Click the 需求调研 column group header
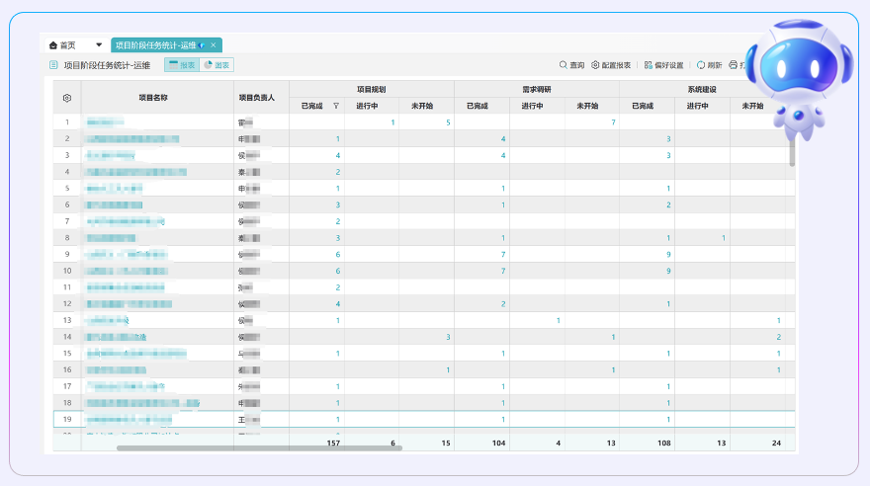 (536, 89)
